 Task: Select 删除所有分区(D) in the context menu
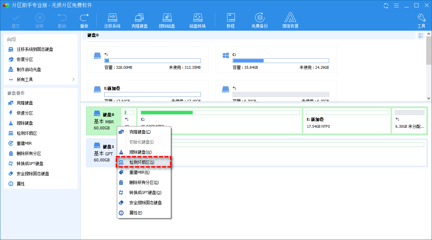click(x=144, y=182)
